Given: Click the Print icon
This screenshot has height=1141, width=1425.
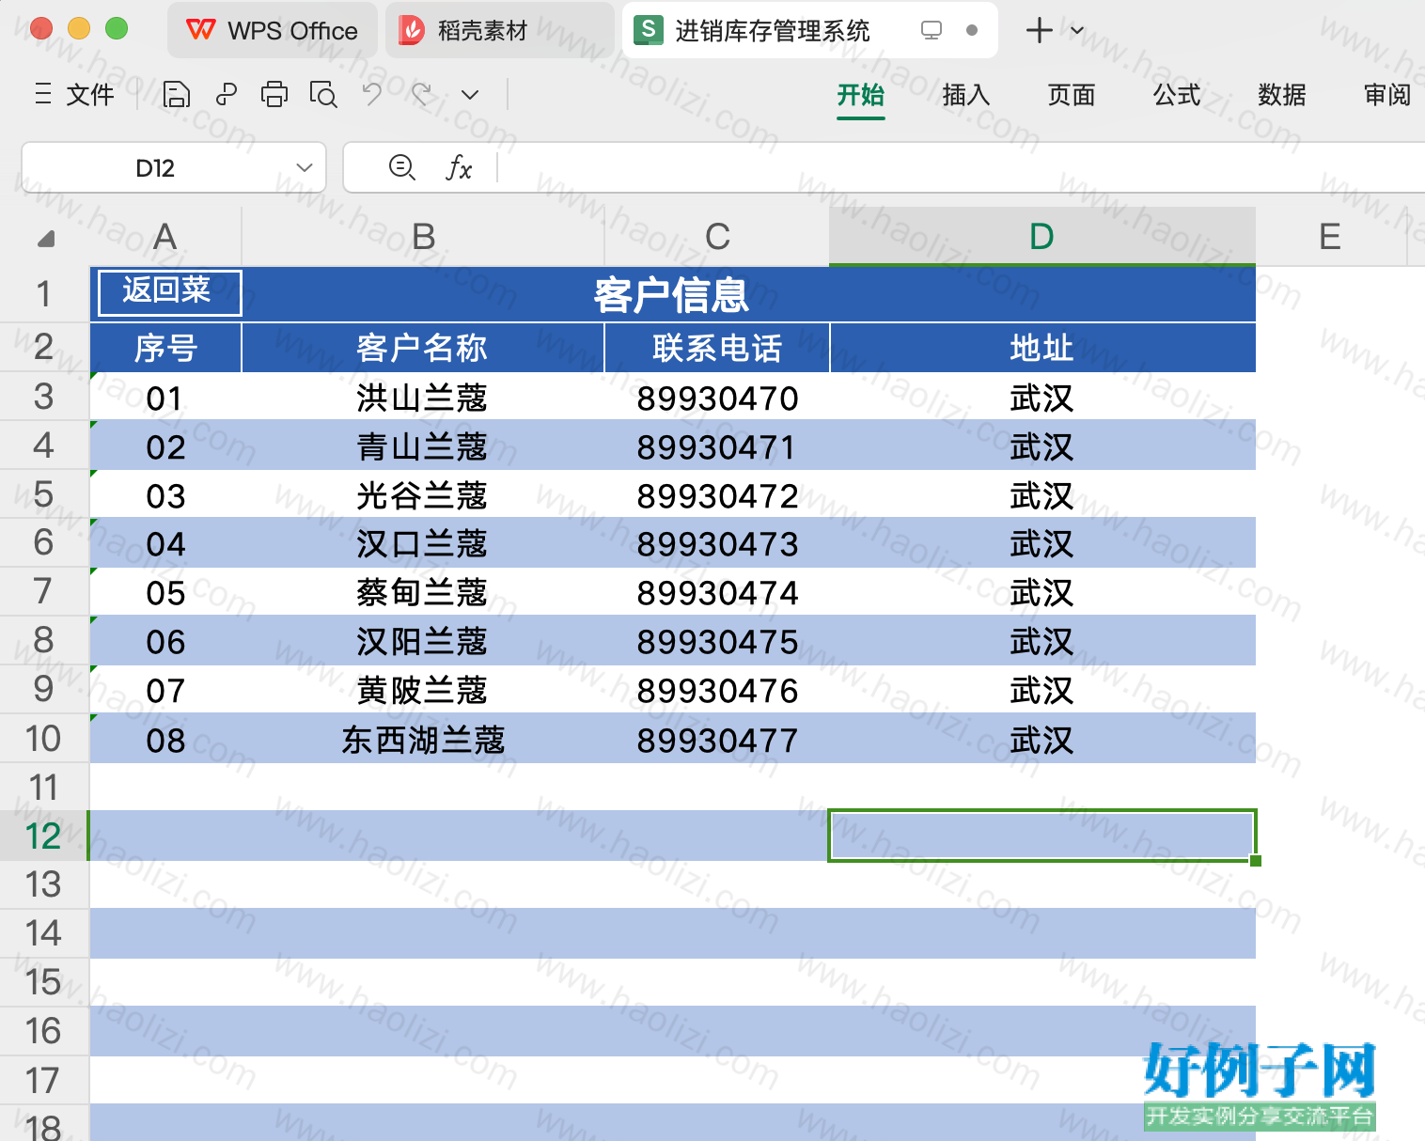Looking at the screenshot, I should (x=274, y=94).
